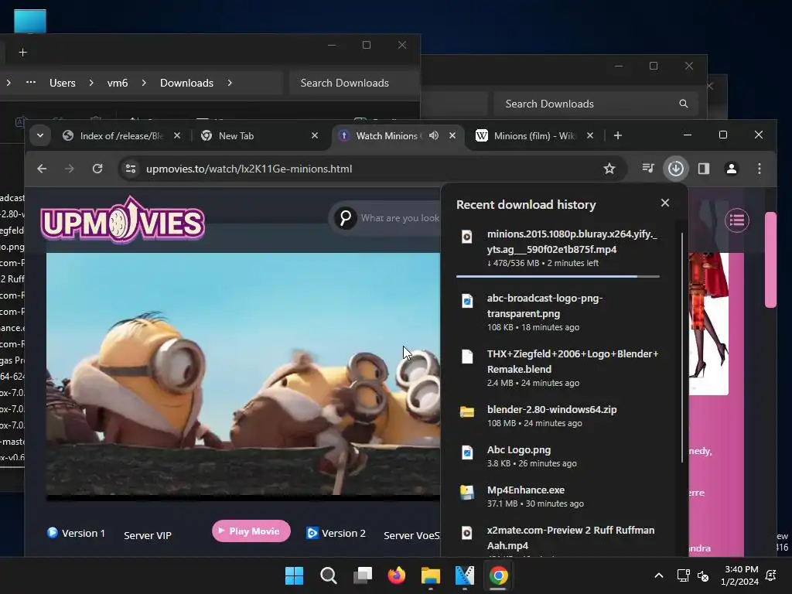The width and height of the screenshot is (792, 594).
Task: Open Chrome downloads toolbar icon
Action: coord(676,169)
